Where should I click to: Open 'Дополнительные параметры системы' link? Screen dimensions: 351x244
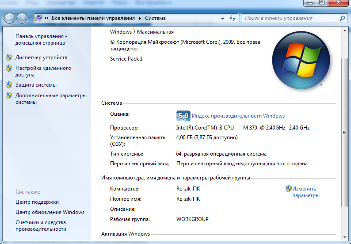(51, 99)
